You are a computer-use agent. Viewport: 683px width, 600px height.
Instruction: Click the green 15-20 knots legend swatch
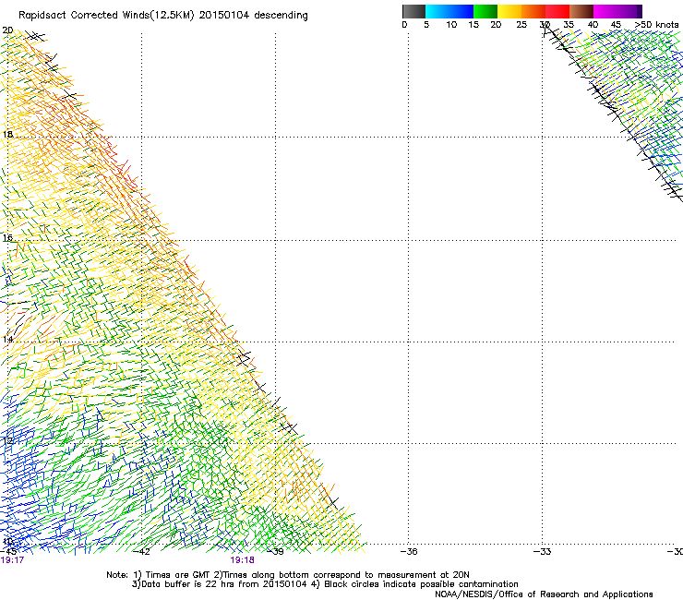[485, 11]
